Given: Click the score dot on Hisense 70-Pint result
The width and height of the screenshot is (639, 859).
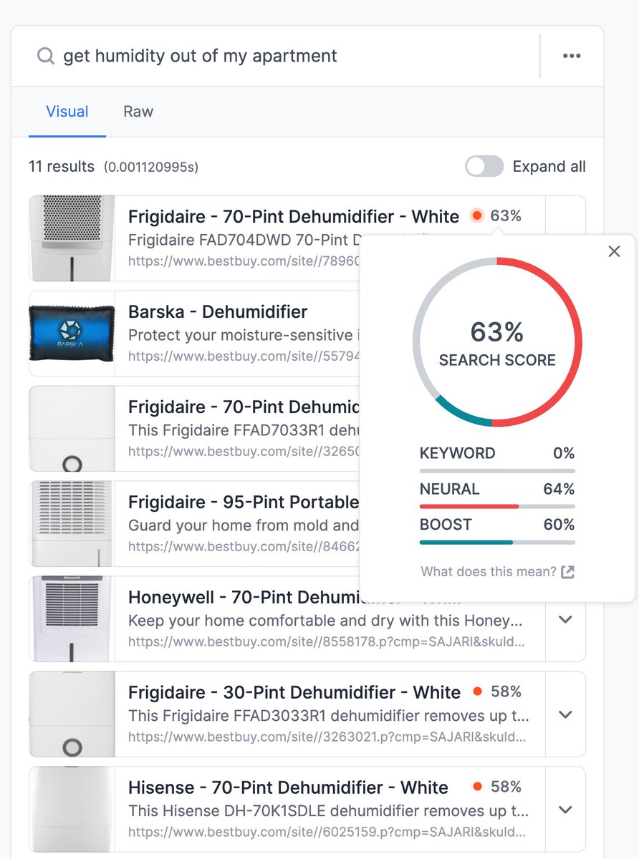Looking at the screenshot, I should [x=478, y=787].
